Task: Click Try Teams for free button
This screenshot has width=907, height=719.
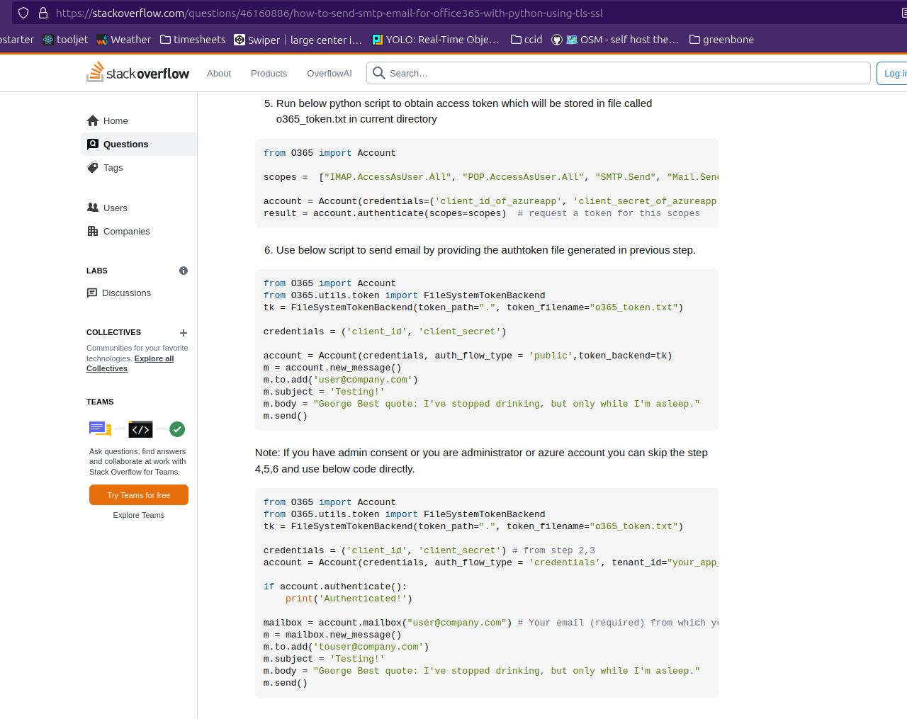Action: [x=139, y=495]
